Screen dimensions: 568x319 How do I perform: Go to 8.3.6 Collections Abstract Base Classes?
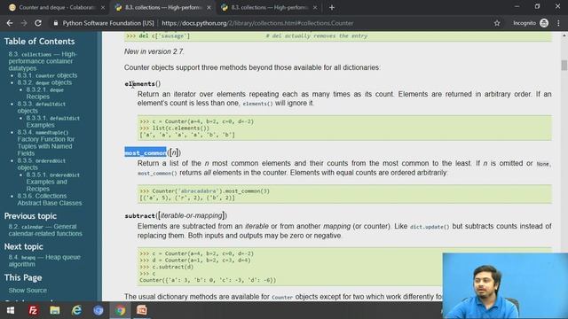[x=50, y=199]
